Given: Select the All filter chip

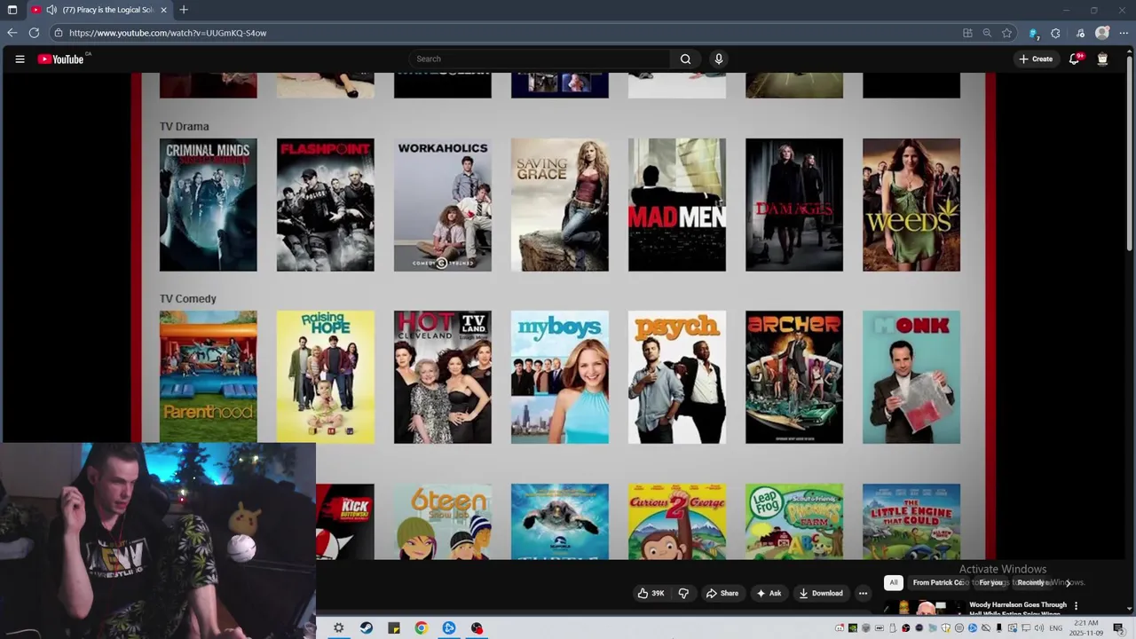Looking at the screenshot, I should (x=894, y=582).
